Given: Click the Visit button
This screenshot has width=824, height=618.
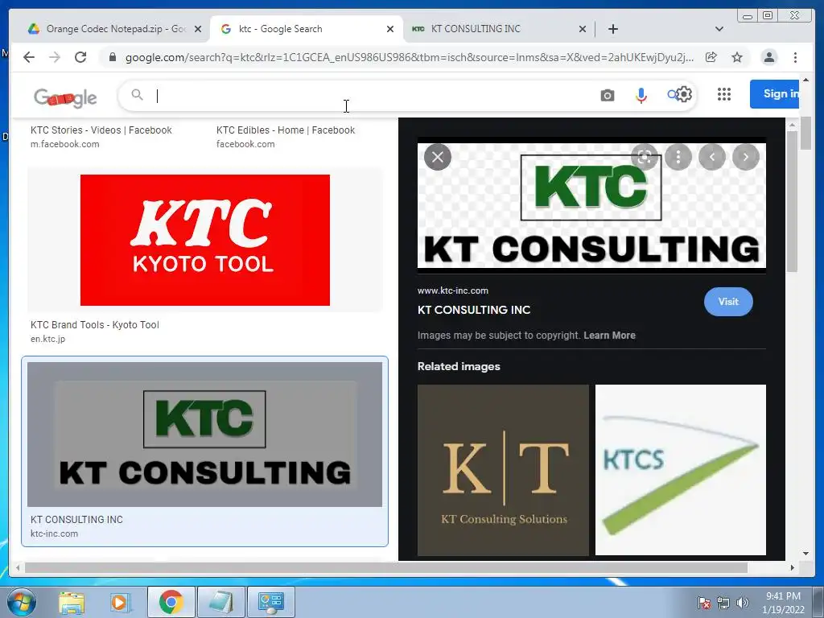Looking at the screenshot, I should 728,302.
